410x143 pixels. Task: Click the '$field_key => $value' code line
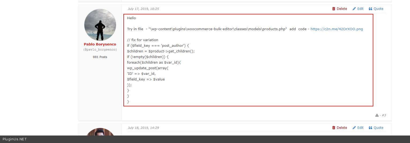(x=146, y=79)
